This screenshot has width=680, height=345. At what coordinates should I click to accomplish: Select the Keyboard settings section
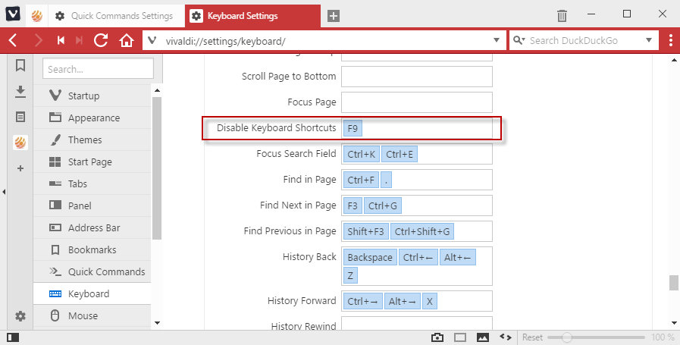92,293
